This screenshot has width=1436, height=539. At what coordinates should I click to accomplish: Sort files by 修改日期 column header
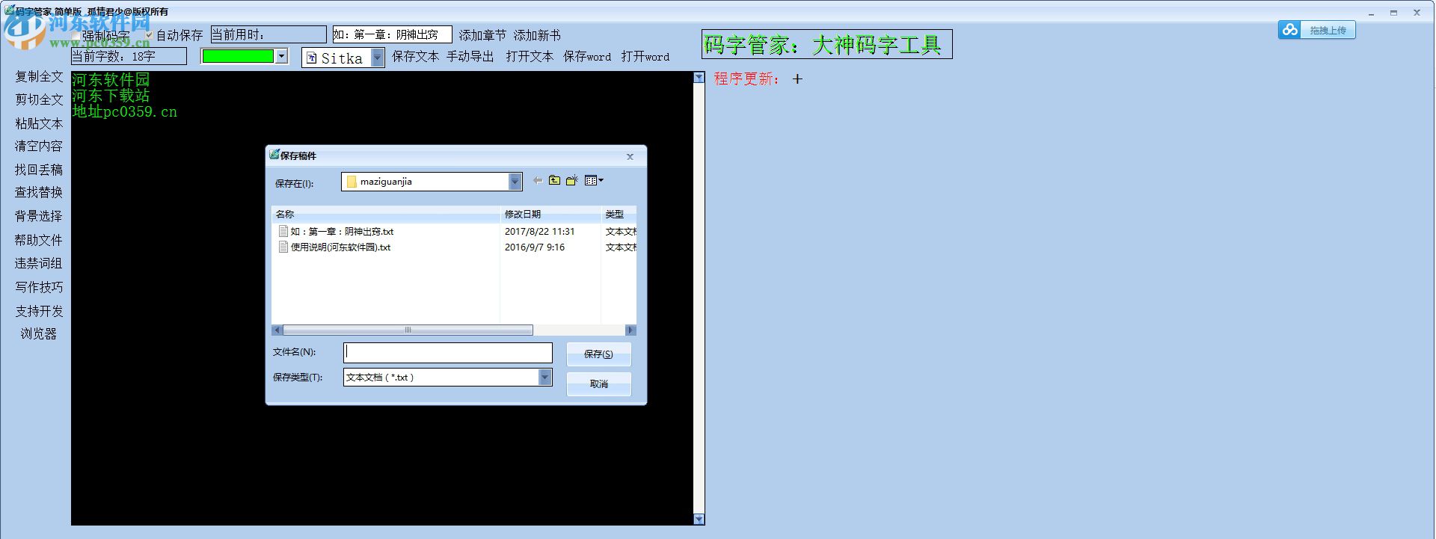550,214
